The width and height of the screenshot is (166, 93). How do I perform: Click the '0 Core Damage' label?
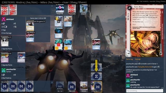click(x=6, y=33)
